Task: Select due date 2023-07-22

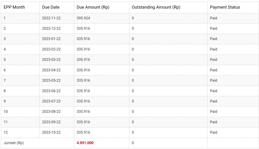Action: click(x=51, y=101)
